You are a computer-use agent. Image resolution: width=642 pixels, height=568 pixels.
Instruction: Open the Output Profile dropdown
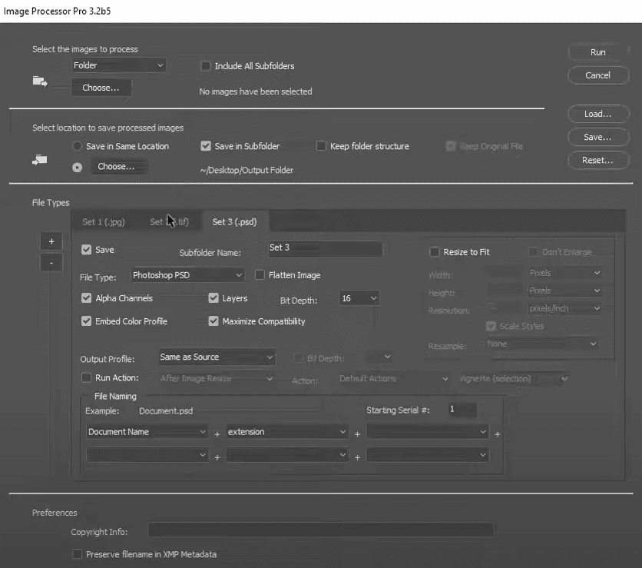[217, 357]
